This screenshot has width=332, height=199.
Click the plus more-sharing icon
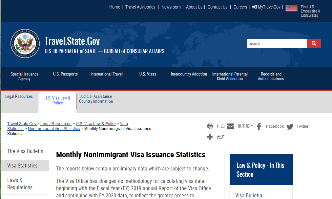pos(210,137)
